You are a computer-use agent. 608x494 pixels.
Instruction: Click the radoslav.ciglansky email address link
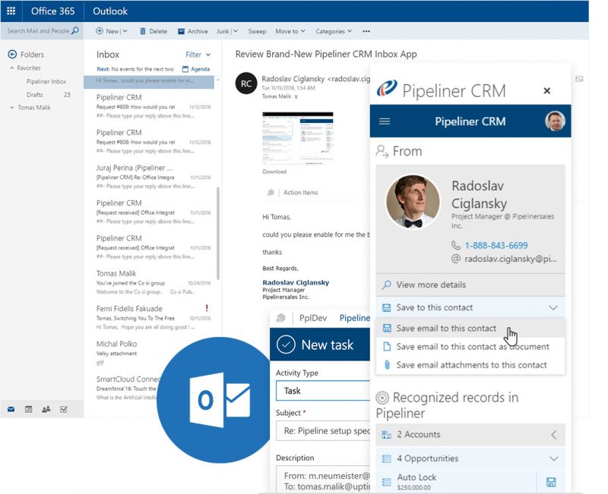click(510, 259)
